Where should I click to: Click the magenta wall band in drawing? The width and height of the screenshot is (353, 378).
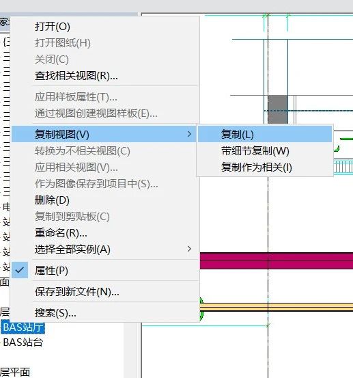pos(277,260)
